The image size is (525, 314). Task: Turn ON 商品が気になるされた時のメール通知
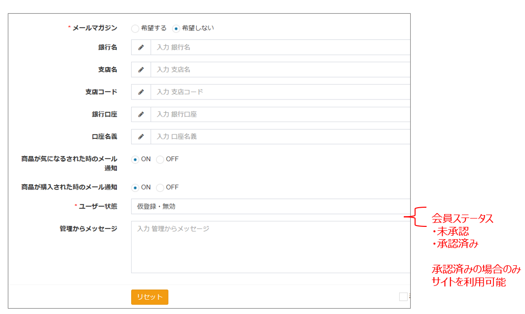coord(135,159)
